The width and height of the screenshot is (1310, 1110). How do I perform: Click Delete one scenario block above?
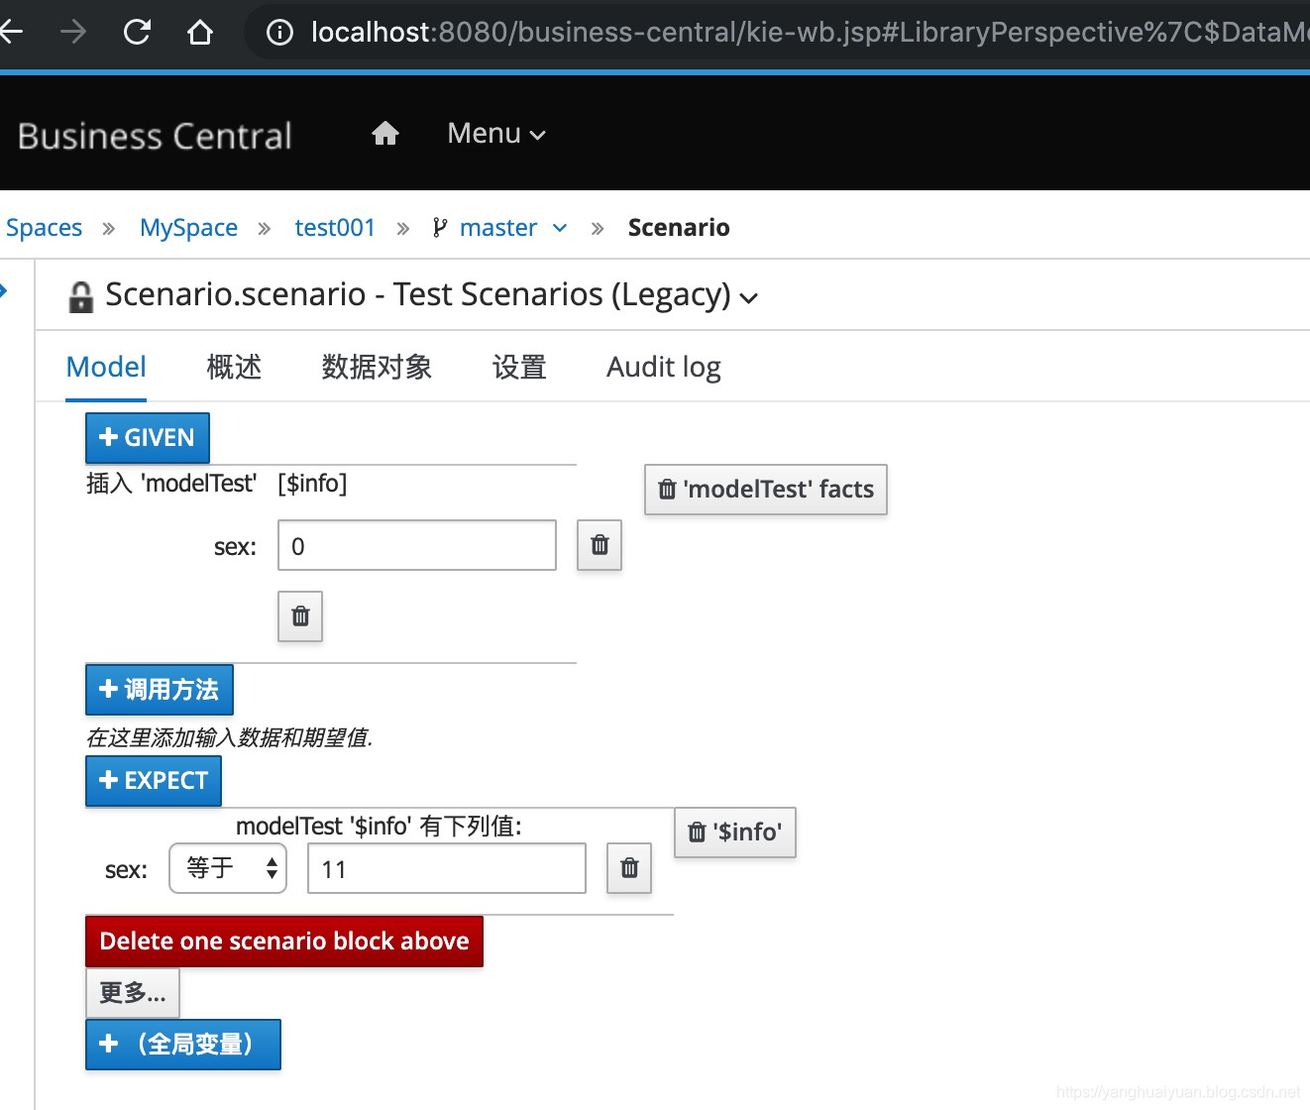284,942
